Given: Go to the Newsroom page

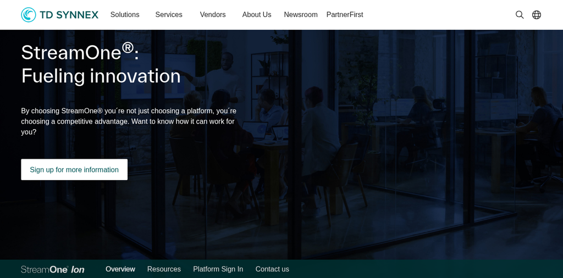Looking at the screenshot, I should point(301,15).
